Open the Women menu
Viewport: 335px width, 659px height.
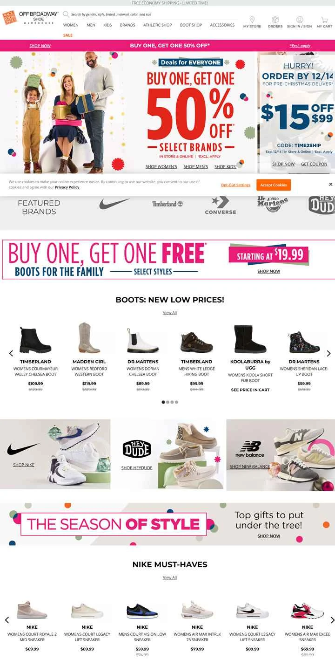[71, 25]
